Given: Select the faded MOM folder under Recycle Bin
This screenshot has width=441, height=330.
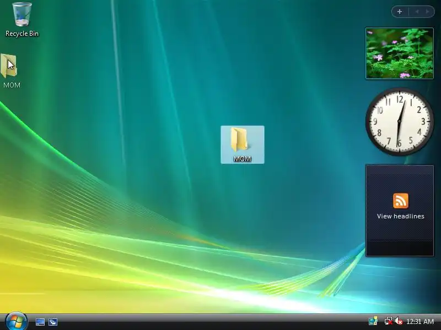Looking at the screenshot, I should [x=10, y=71].
